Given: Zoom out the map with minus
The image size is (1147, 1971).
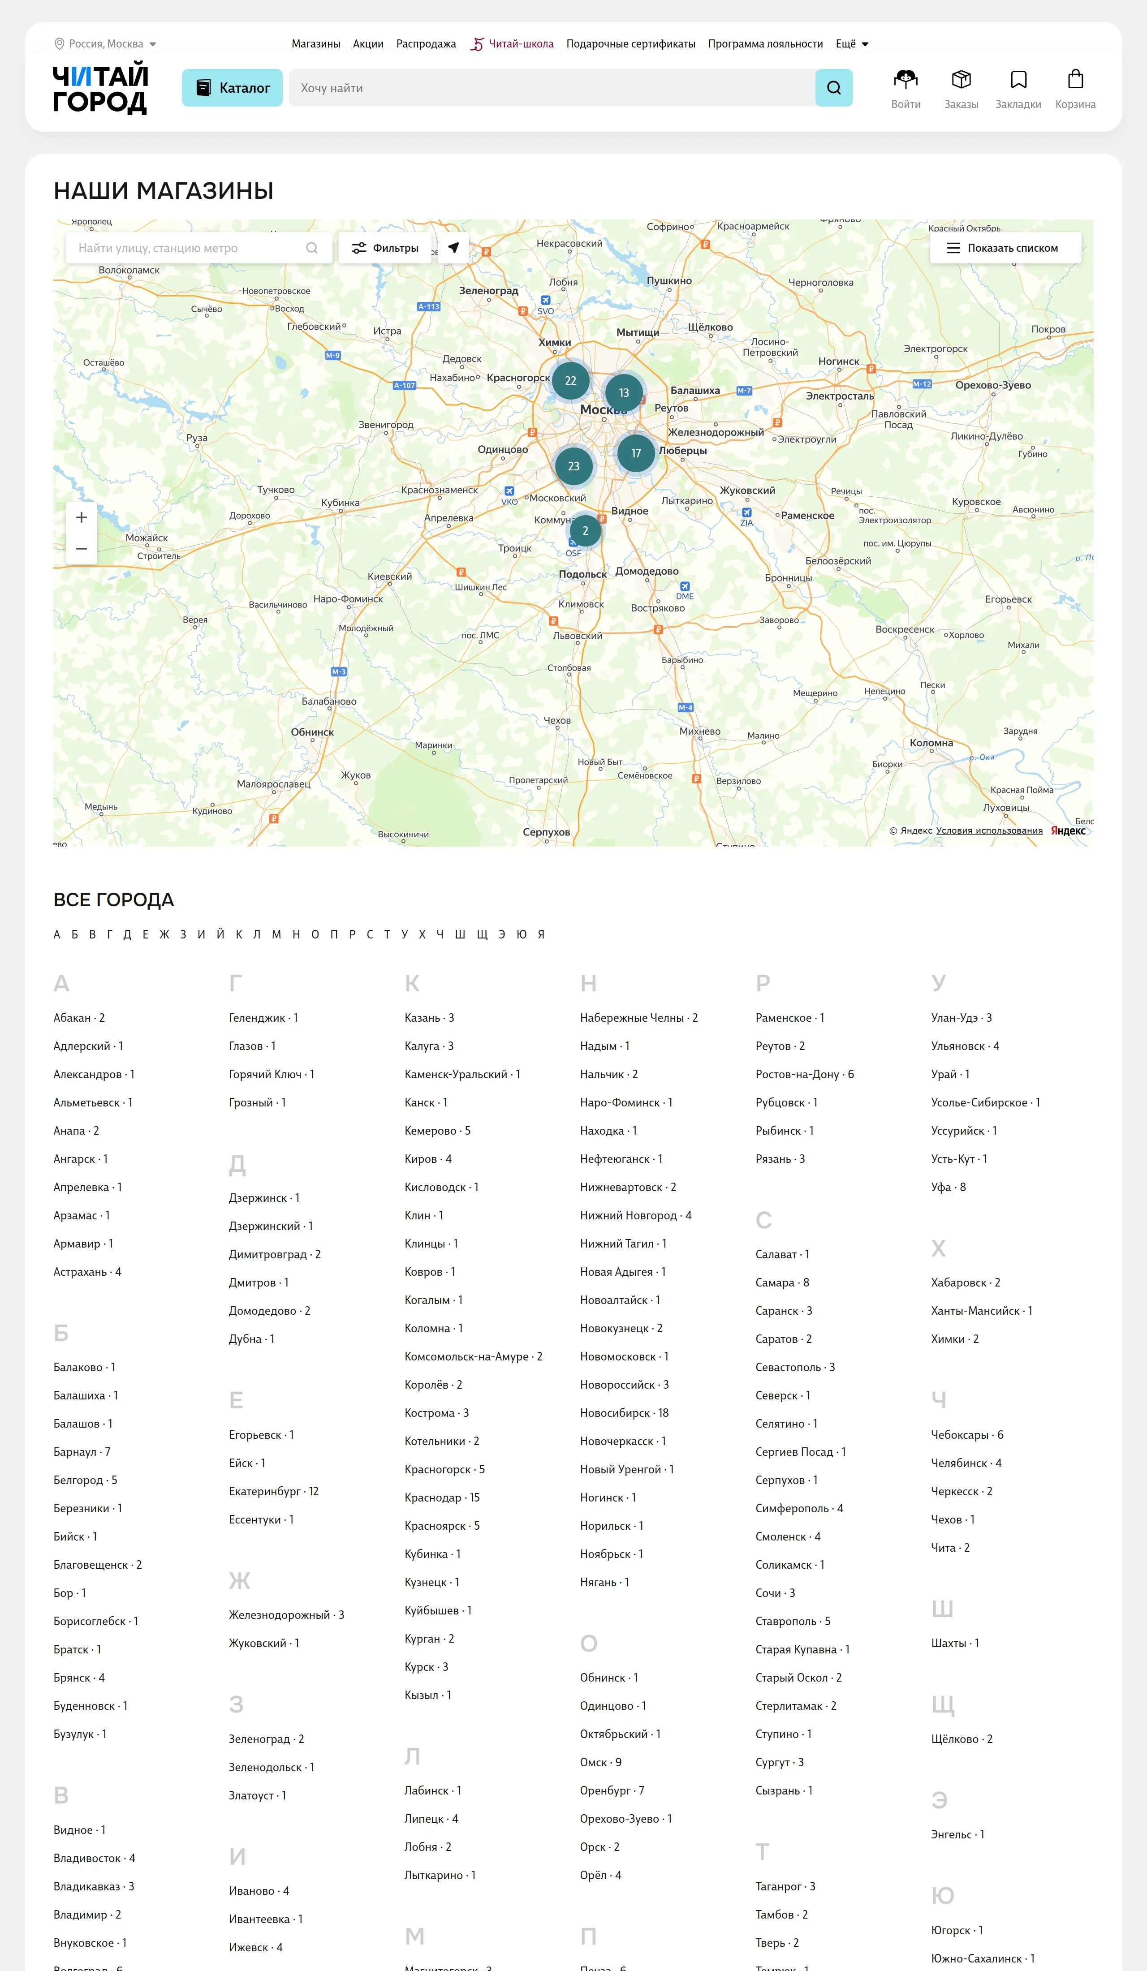Looking at the screenshot, I should click(82, 549).
